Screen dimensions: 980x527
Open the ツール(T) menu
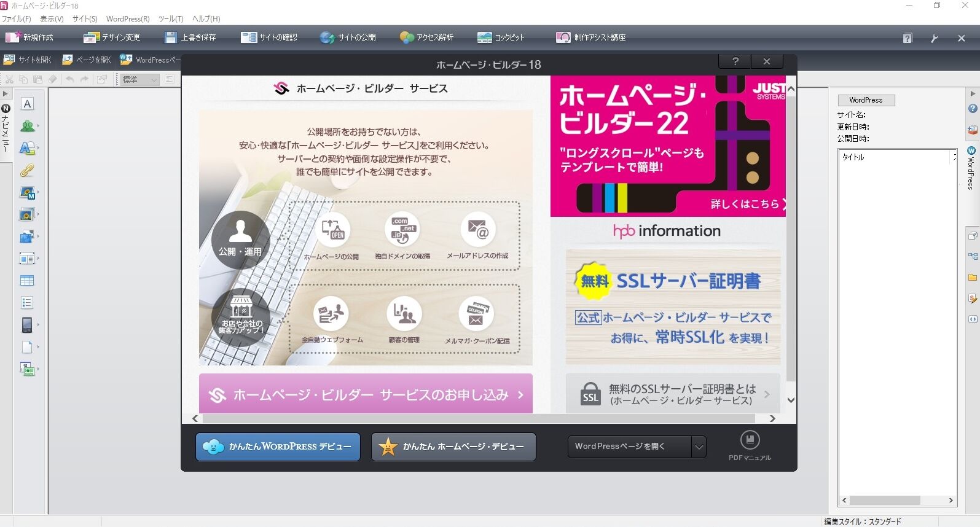coord(171,19)
